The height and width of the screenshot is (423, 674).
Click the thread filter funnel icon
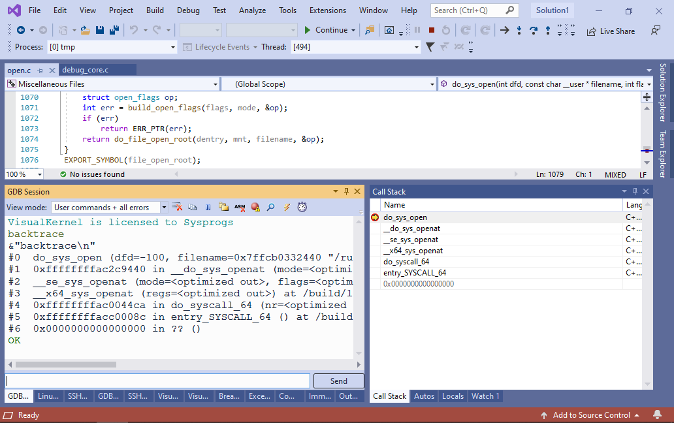[430, 47]
